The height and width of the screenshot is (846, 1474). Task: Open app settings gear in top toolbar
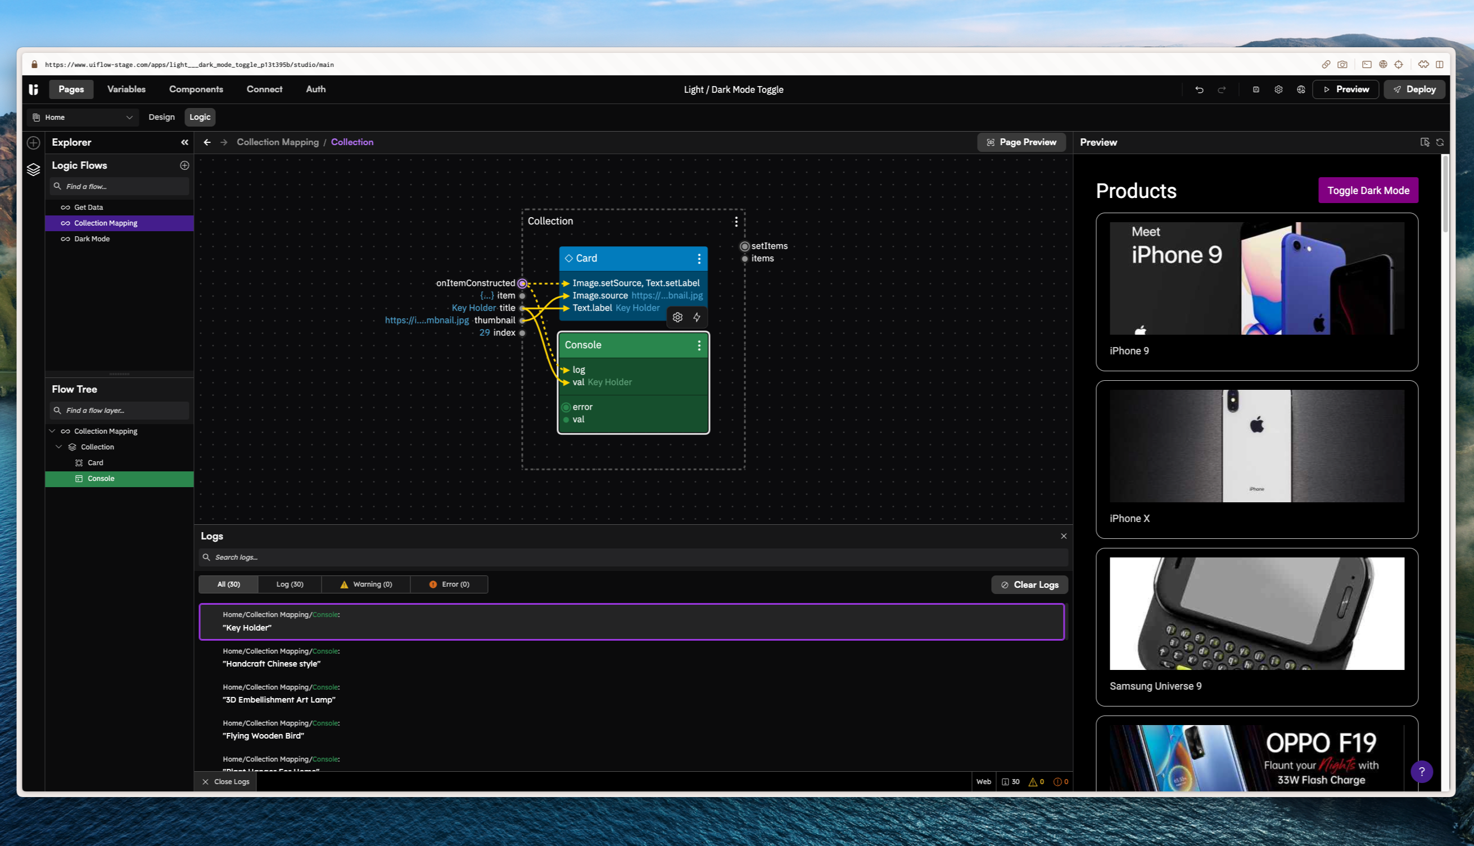pyautogui.click(x=1278, y=89)
